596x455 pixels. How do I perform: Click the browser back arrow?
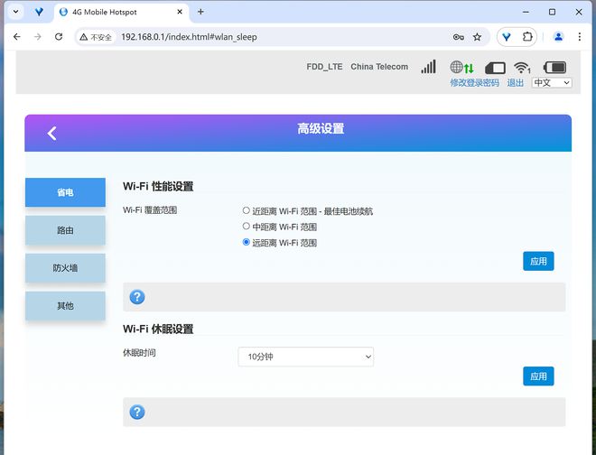[17, 37]
